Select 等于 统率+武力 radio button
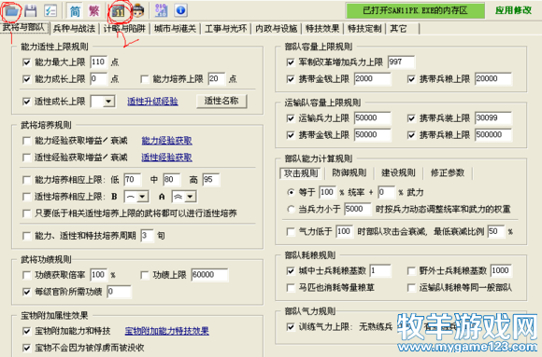The image size is (542, 357). [x=291, y=192]
